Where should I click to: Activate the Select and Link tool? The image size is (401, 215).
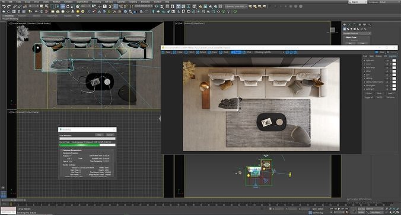click(x=15, y=6)
